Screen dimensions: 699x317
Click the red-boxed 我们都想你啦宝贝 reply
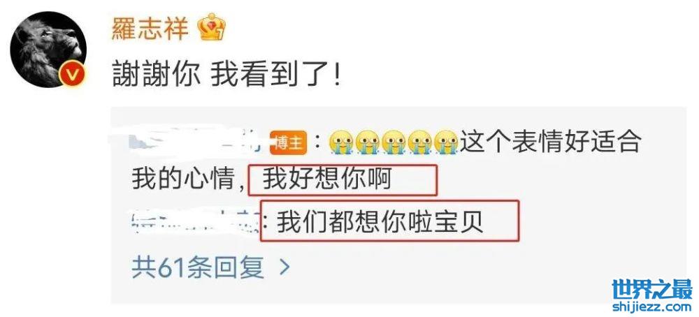pyautogui.click(x=390, y=221)
